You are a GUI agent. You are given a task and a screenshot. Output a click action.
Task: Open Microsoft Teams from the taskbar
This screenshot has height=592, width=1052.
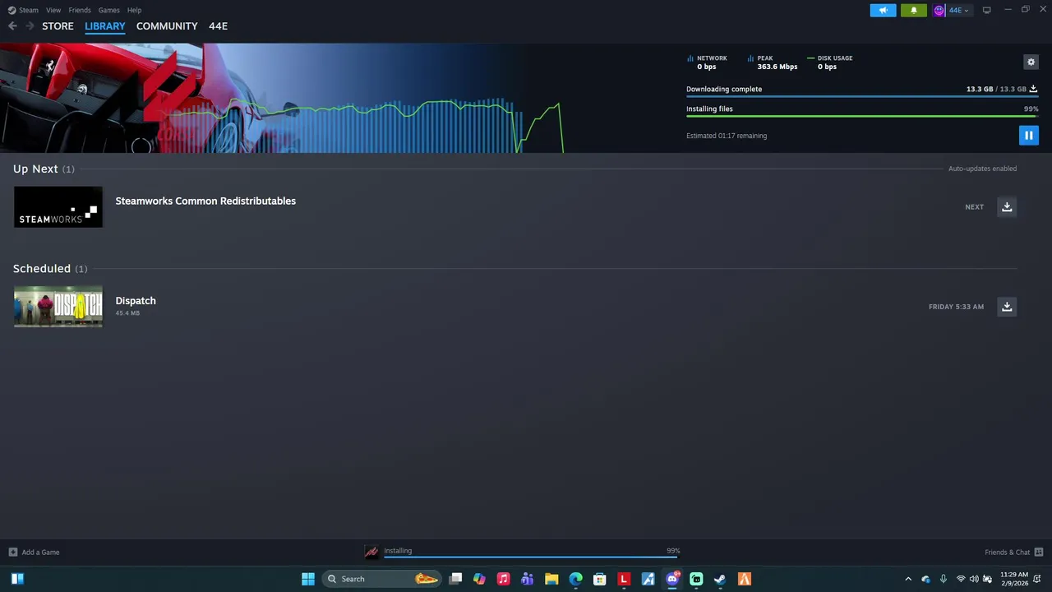(528, 579)
